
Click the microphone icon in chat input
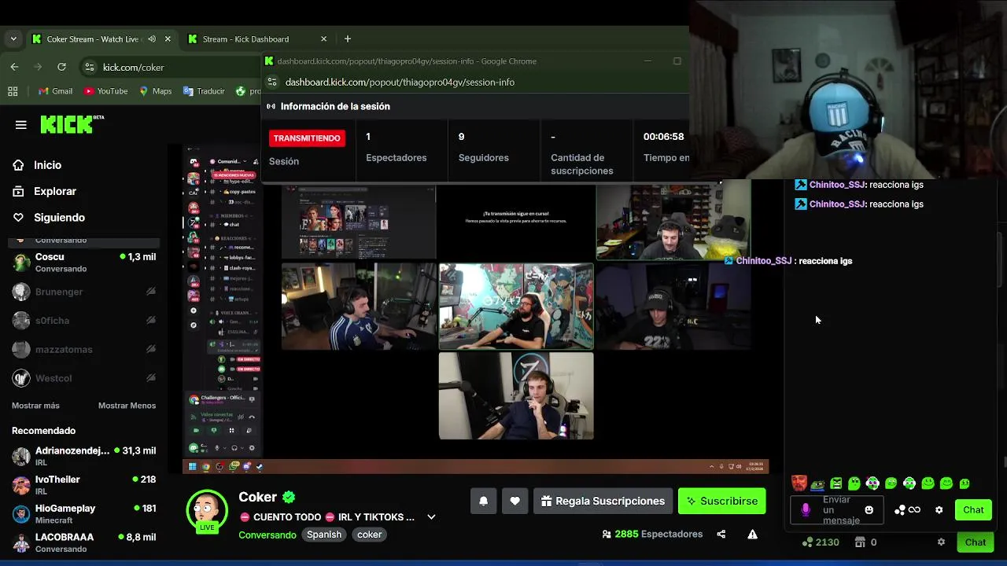click(806, 510)
